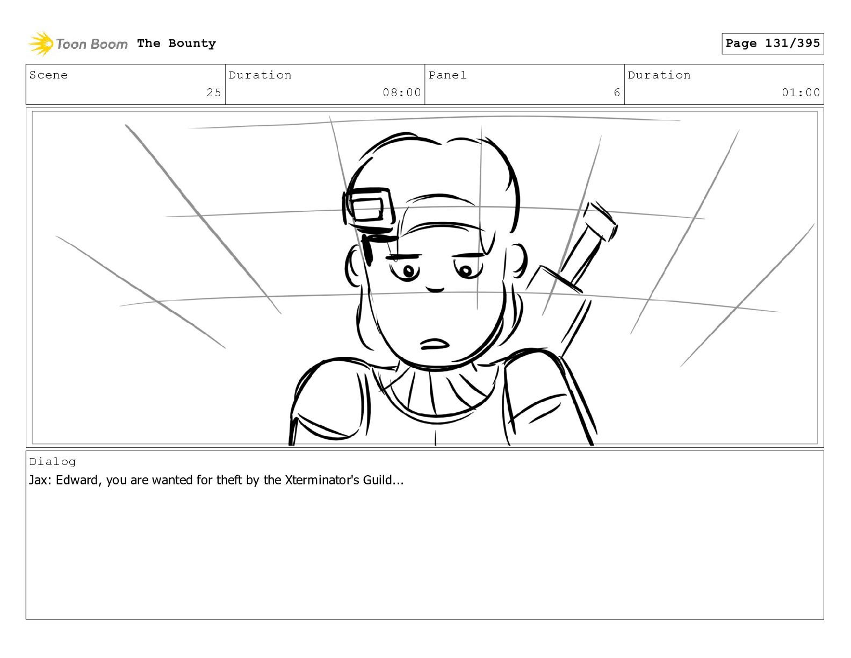Screen dimensions: 851x658
Task: Click the 'Page 131/395' box
Action: pyautogui.click(x=773, y=44)
